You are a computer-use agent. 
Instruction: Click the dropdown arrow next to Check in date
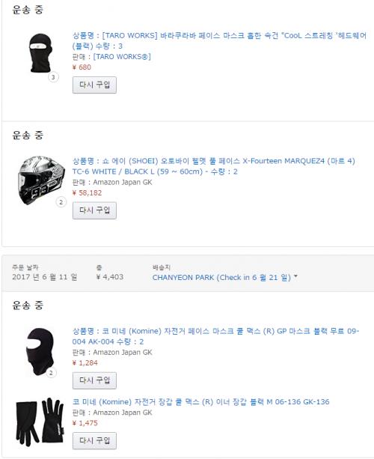(295, 276)
